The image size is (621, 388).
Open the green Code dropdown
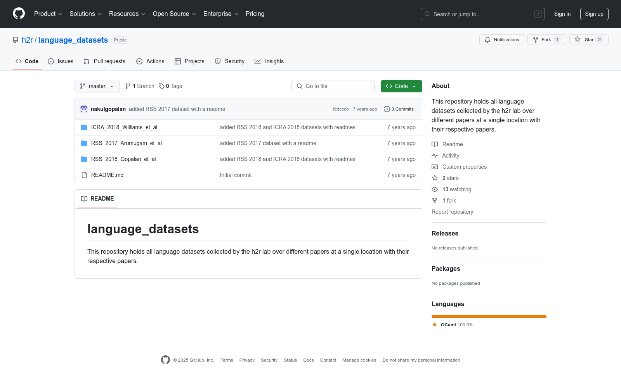(x=401, y=86)
